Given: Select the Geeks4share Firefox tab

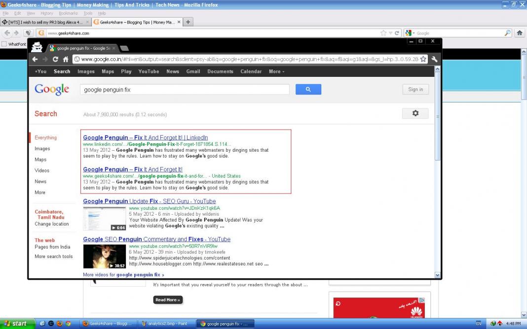Looking at the screenshot, I should tap(137, 22).
